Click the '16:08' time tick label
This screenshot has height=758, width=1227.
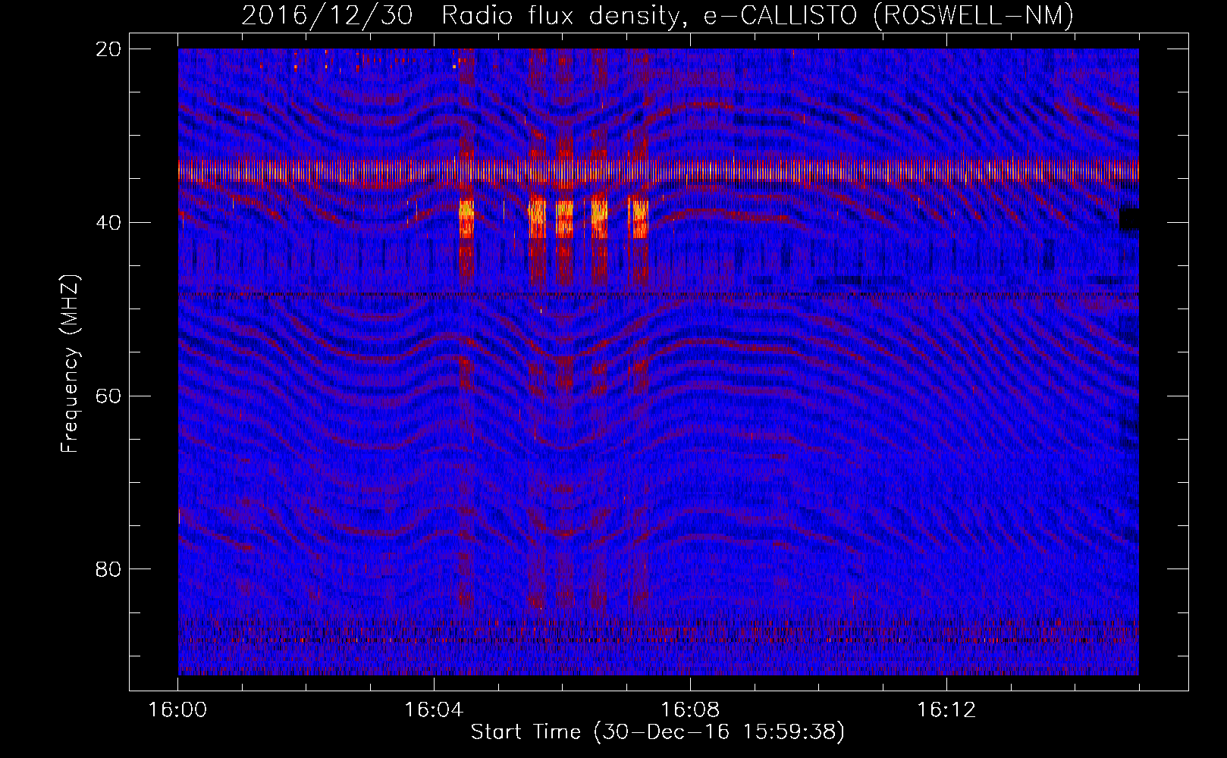pyautogui.click(x=690, y=710)
